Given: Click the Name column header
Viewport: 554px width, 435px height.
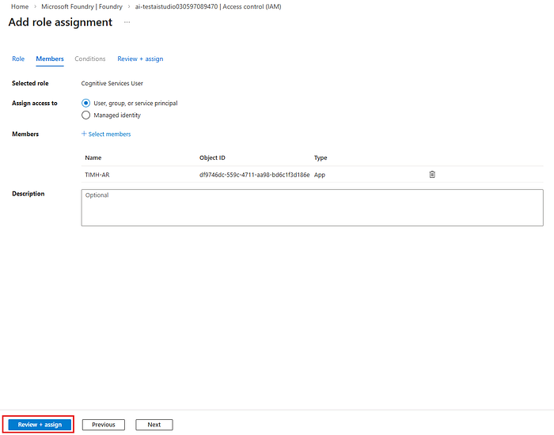Looking at the screenshot, I should pos(93,158).
